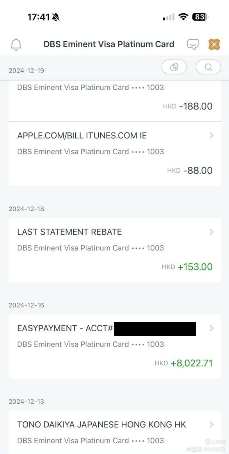This screenshot has width=229, height=454.
Task: Tap the cellular signal bars icon
Action: tap(169, 17)
